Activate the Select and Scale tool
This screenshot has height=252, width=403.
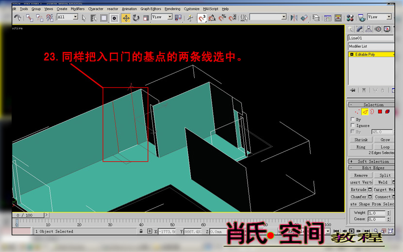pos(146,18)
